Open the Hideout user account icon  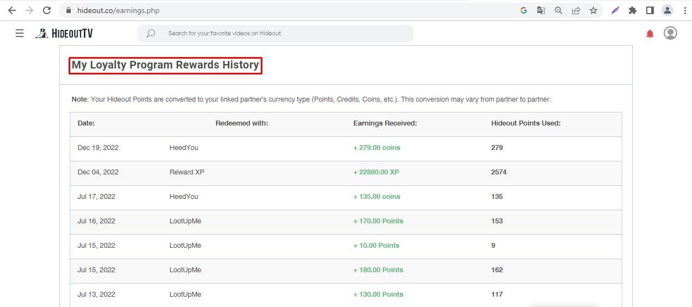tap(670, 33)
